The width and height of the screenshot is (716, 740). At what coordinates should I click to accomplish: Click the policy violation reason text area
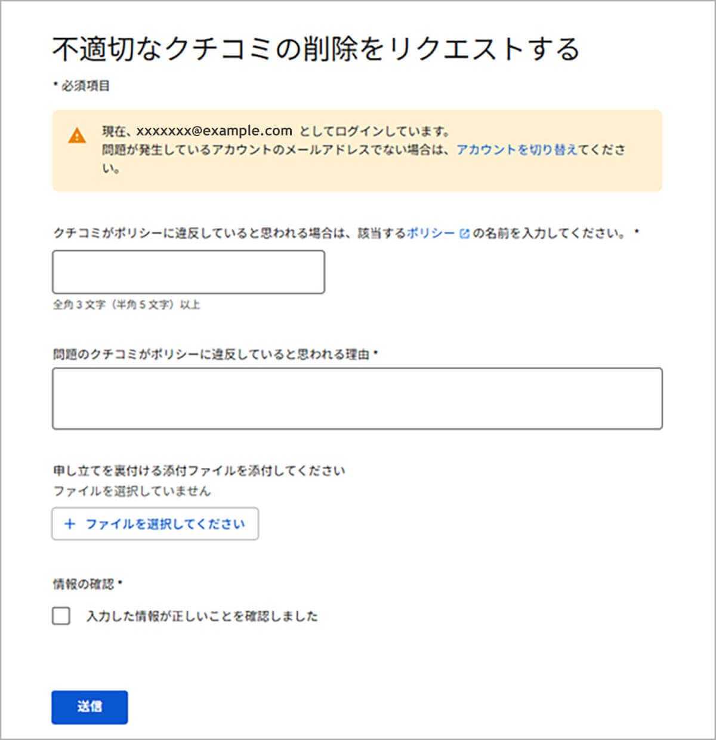[357, 399]
